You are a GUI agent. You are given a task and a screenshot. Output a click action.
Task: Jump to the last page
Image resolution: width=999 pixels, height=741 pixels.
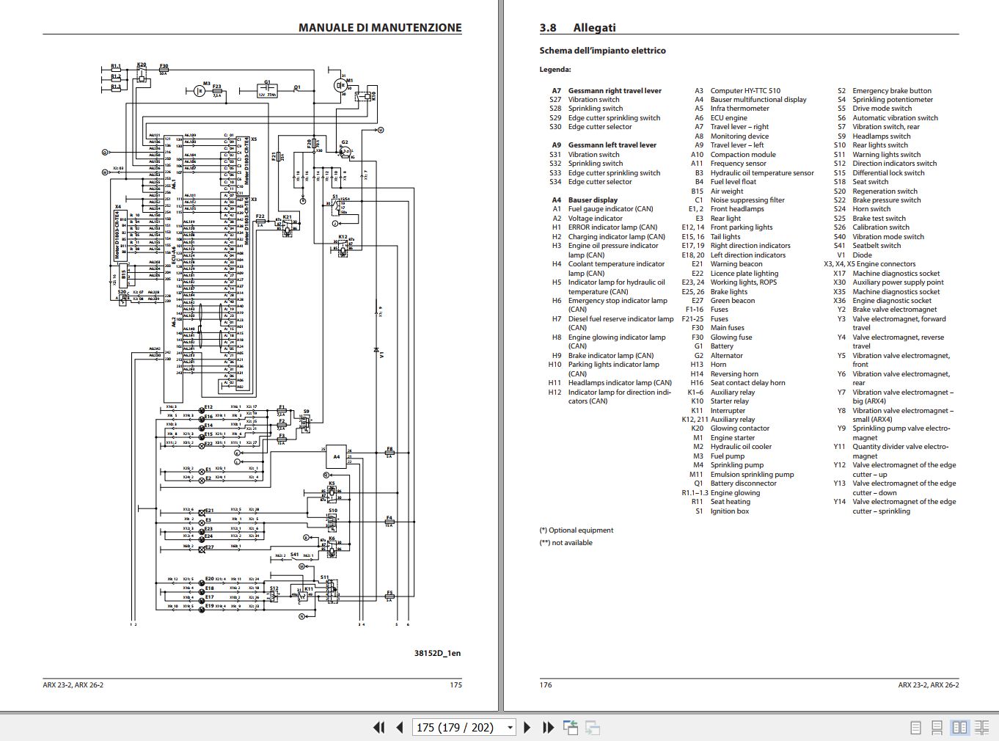(546, 726)
